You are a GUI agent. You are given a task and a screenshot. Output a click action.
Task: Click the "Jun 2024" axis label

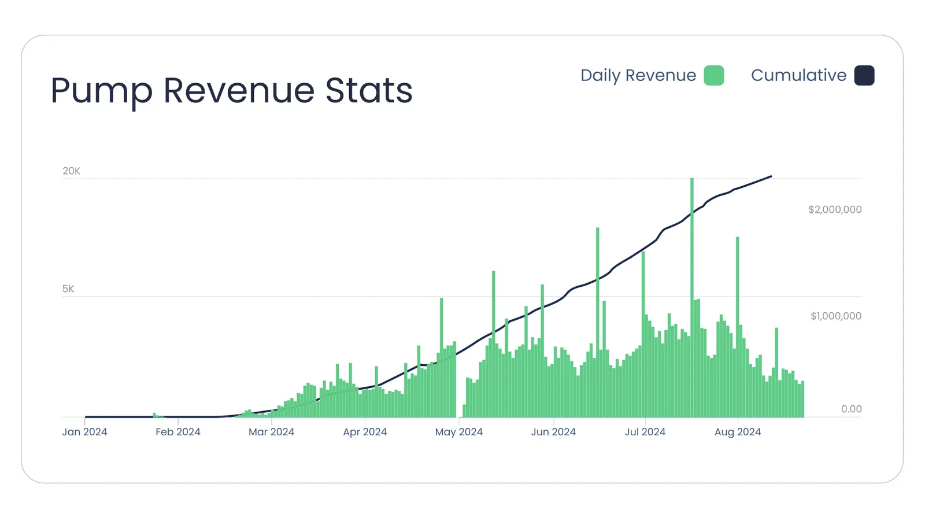tap(553, 432)
